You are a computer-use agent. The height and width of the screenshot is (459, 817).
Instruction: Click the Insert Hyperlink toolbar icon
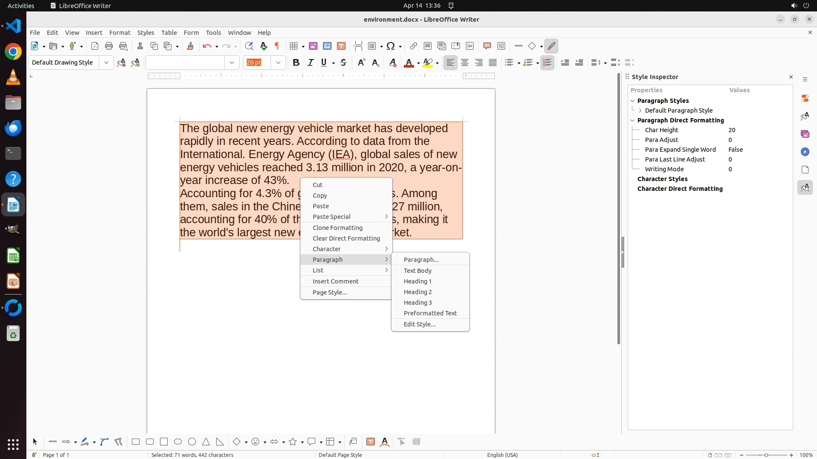tap(413, 46)
